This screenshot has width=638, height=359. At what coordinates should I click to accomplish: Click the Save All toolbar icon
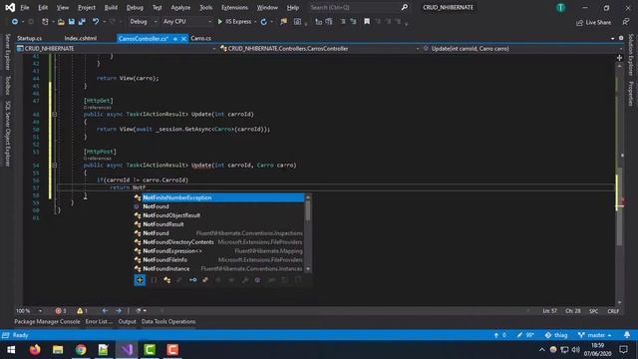click(x=82, y=22)
